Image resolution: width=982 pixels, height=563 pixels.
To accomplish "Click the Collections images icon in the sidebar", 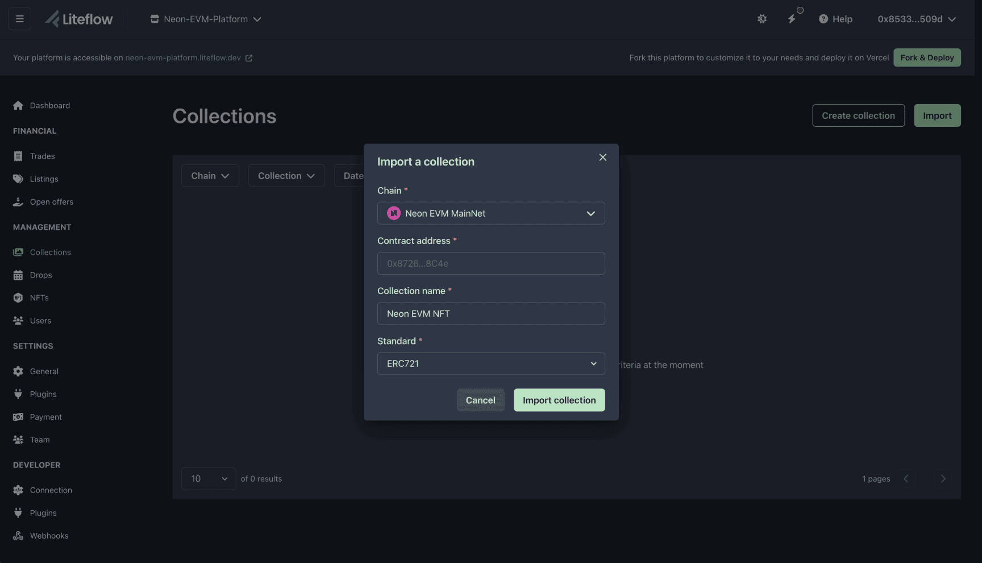I will (18, 252).
